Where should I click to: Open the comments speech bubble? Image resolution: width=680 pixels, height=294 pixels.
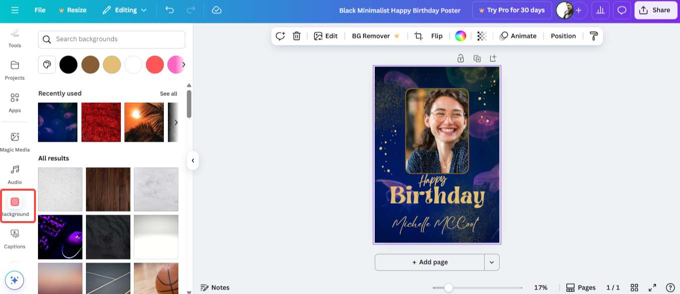click(x=622, y=10)
